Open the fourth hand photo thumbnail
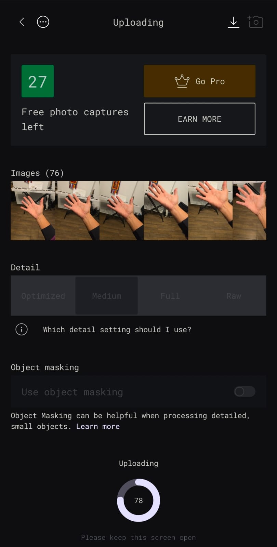Screen dimensions: 277x547 click(x=166, y=211)
